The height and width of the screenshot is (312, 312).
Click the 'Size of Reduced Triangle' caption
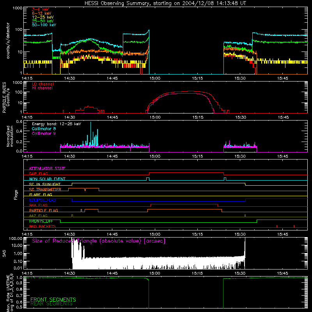coord(99,241)
